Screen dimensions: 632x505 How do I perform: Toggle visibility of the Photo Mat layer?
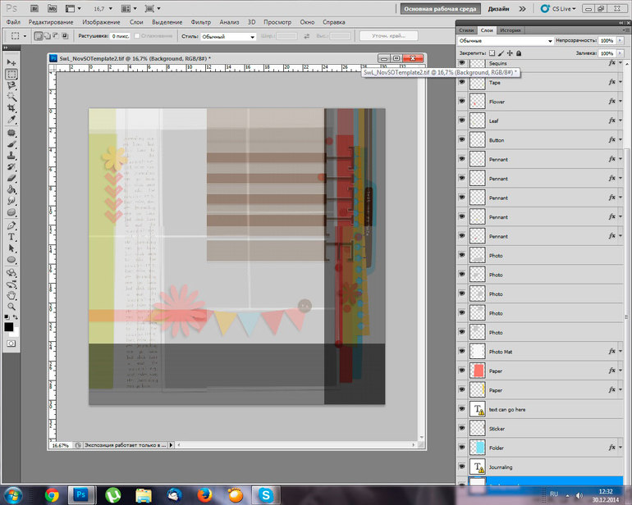pos(461,352)
